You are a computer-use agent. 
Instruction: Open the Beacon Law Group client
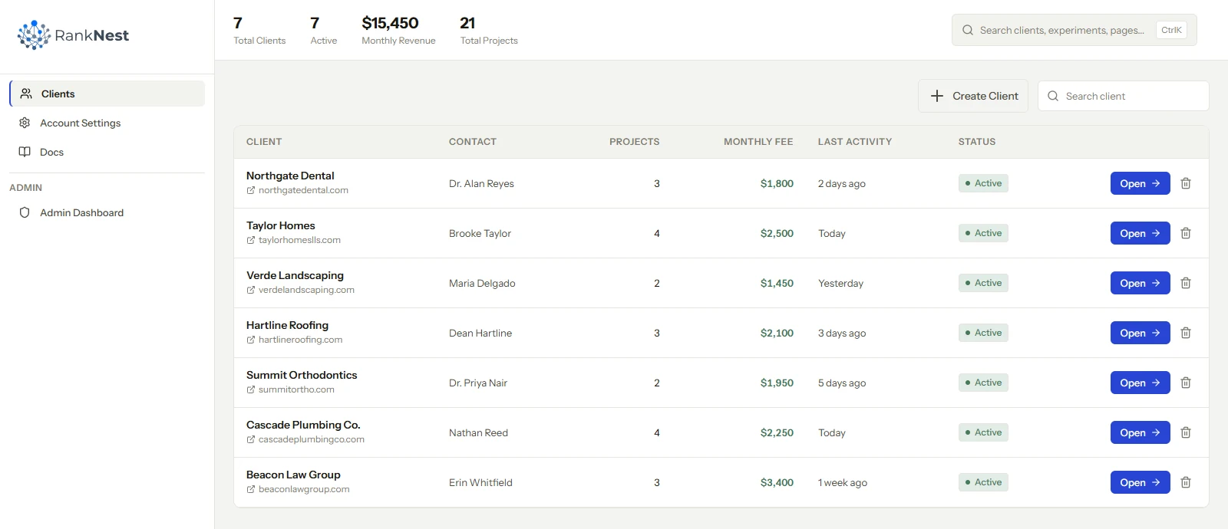pos(1140,482)
